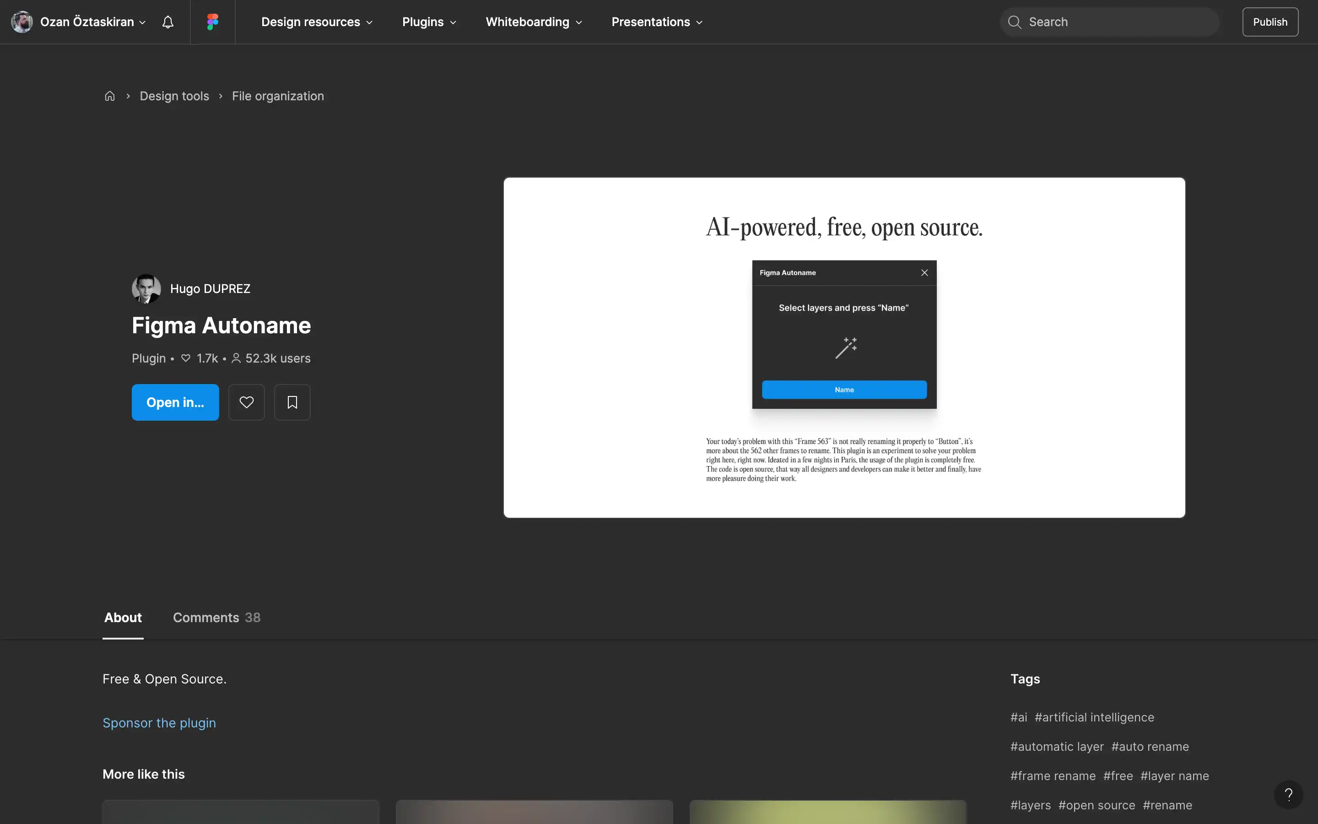Expand the Whiteboarding menu
Screen dimensions: 1318x824
[x=534, y=22]
